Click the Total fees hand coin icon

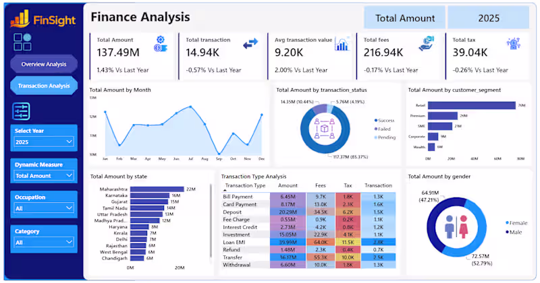427,44
